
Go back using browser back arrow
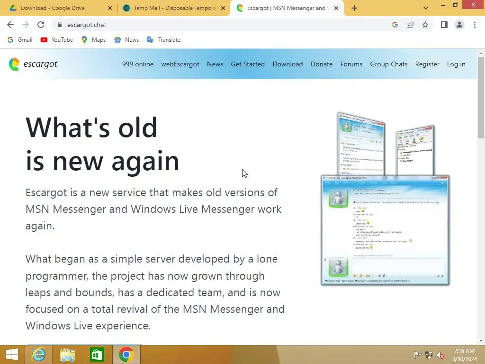[x=10, y=25]
